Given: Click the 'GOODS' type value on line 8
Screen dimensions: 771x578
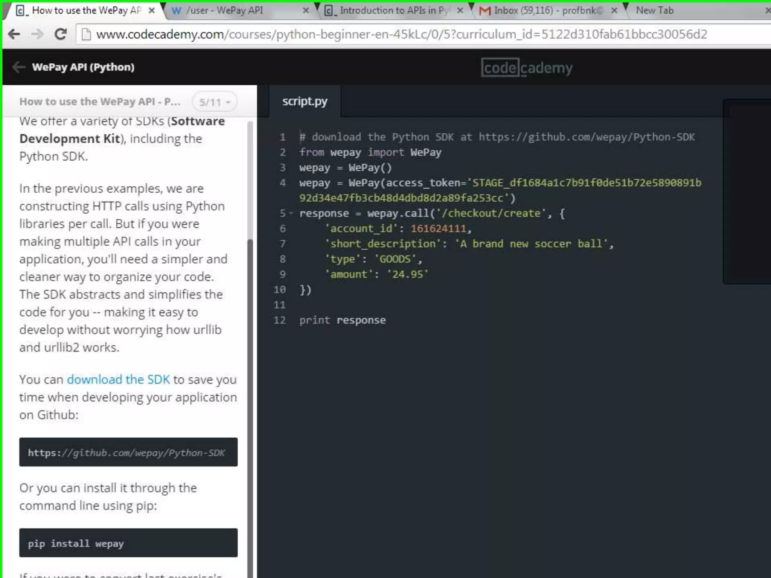Looking at the screenshot, I should coord(395,259).
